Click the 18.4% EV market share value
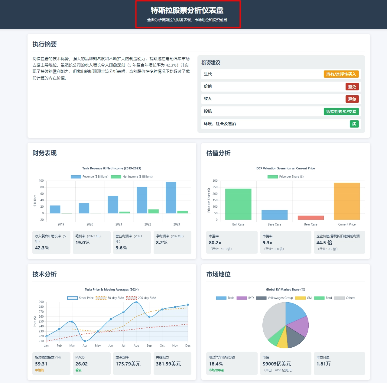Viewport: 387px width, 383px height. point(216,364)
